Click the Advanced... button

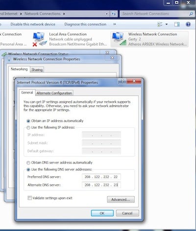[x=121, y=200]
